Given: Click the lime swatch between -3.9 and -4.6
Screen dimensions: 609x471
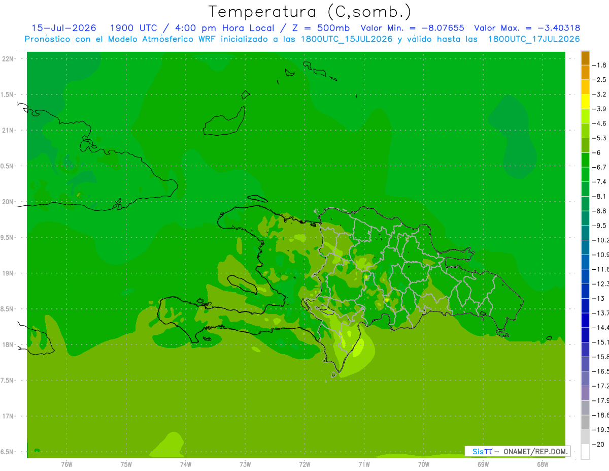Looking at the screenshot, I should coord(585,116).
